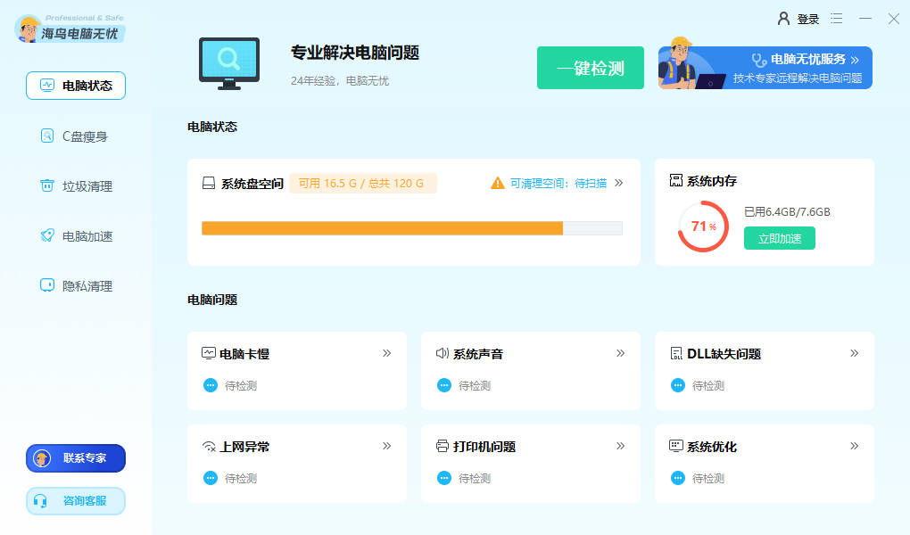Click 已用6.4GB/7.6GB memory text
Viewport: 910px width, 535px height.
coord(787,212)
